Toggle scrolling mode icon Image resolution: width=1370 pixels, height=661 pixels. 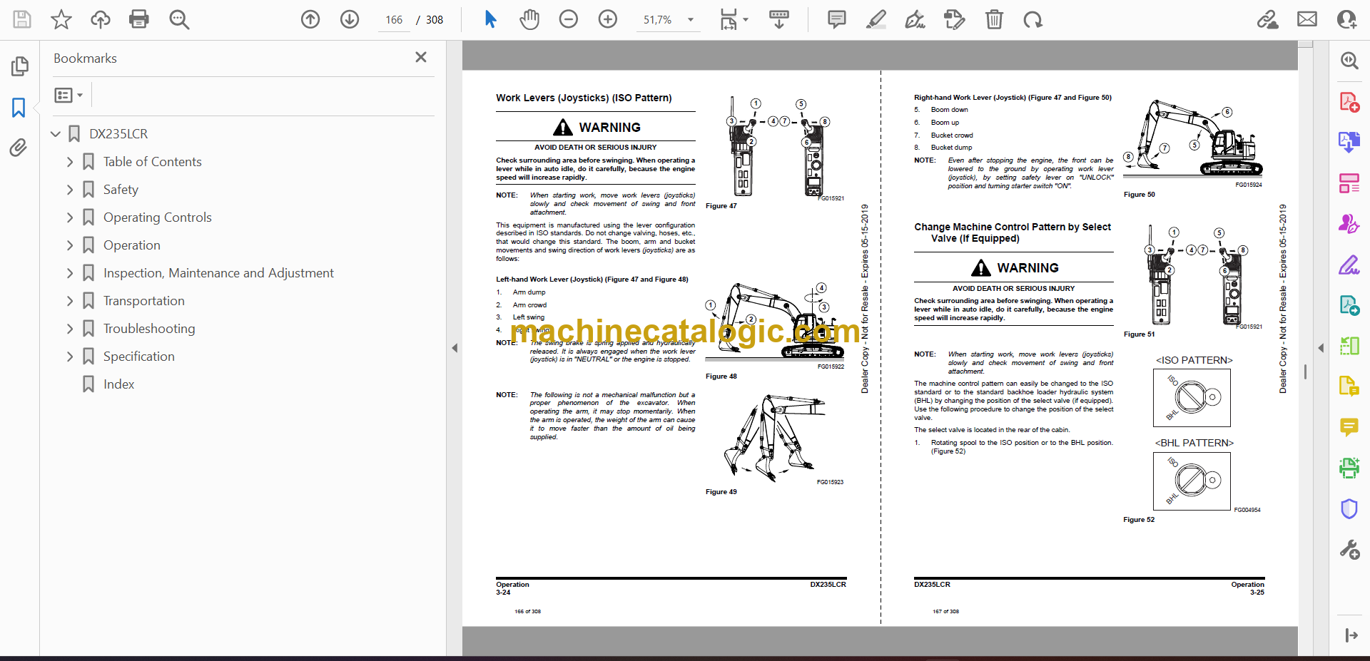779,19
